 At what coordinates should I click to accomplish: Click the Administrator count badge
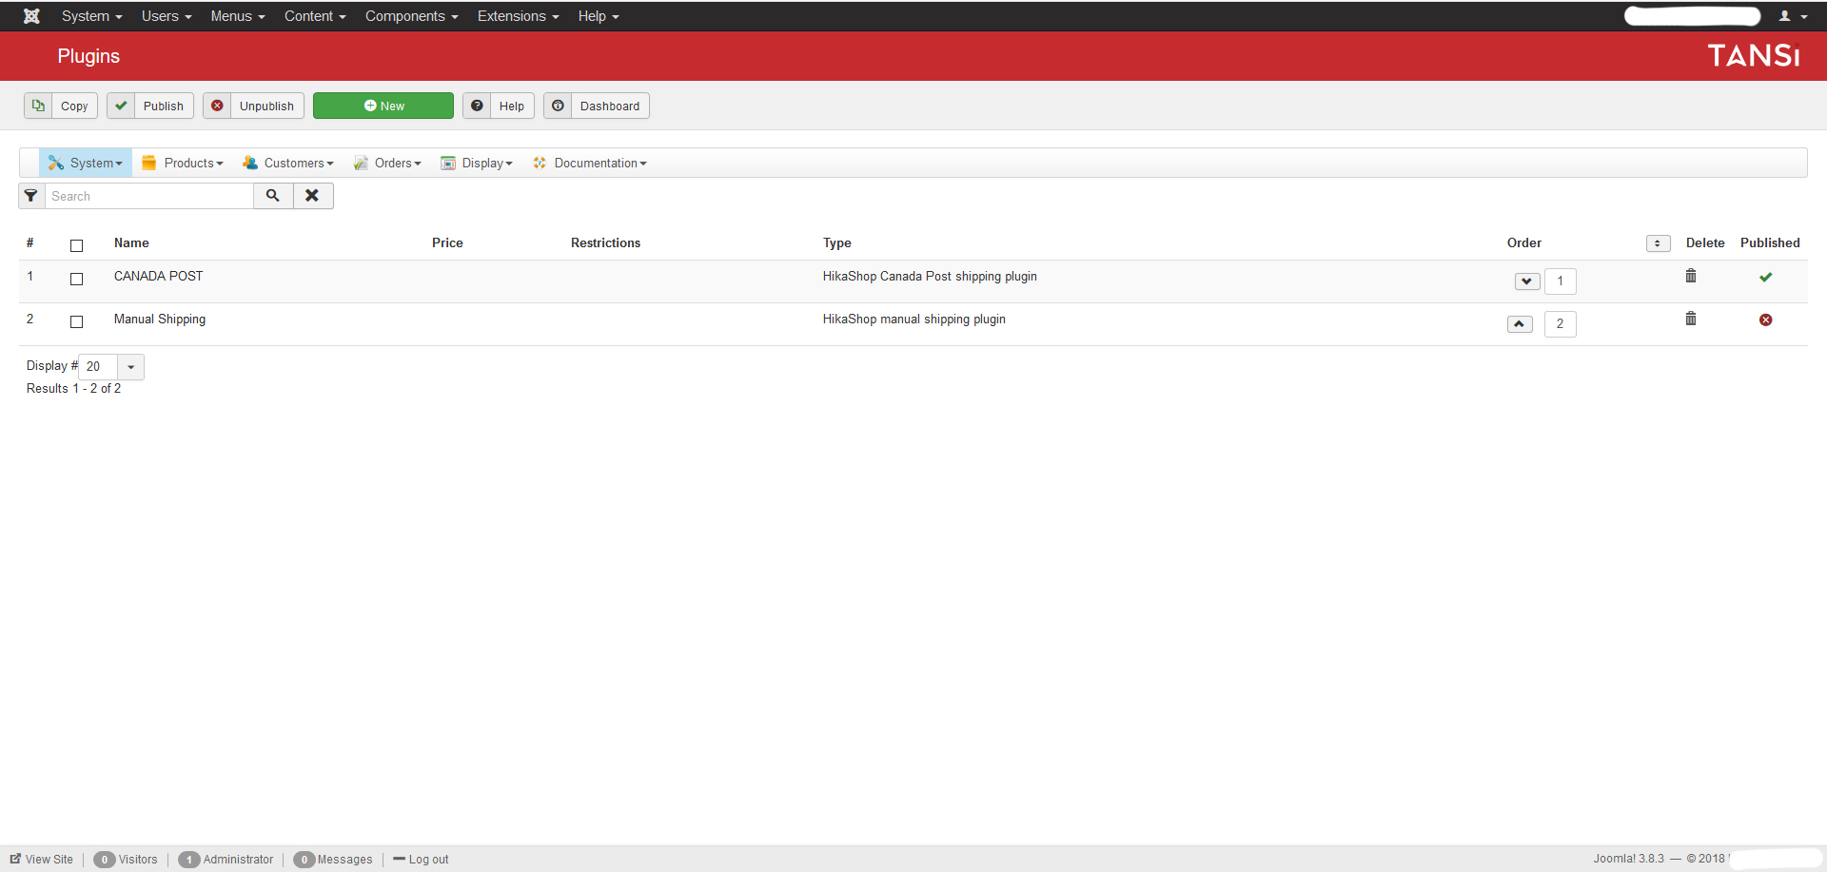pos(189,860)
